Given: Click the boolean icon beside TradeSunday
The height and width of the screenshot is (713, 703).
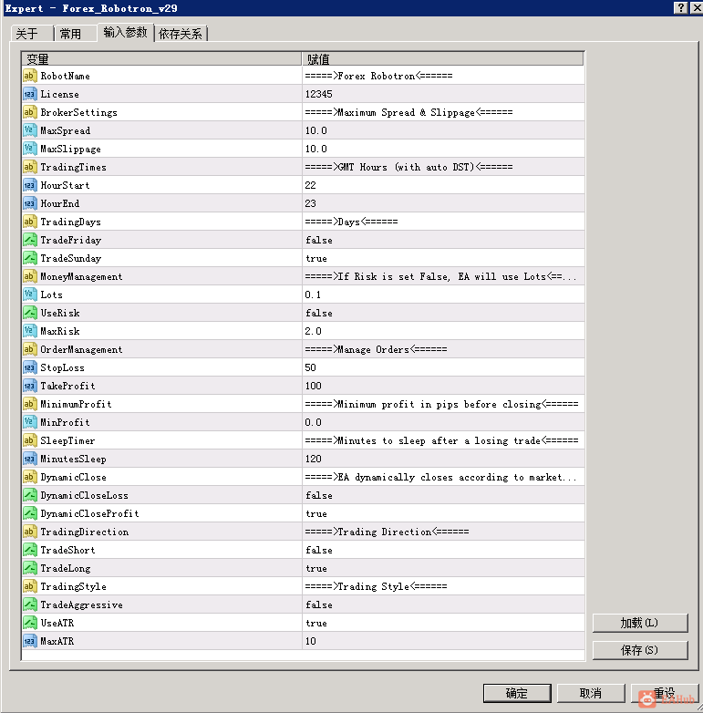Looking at the screenshot, I should 29,258.
